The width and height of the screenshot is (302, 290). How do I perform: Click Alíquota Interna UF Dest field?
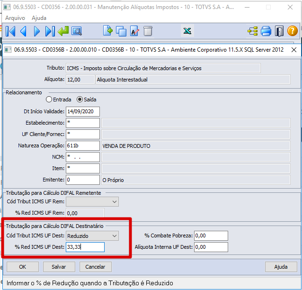point(211,247)
